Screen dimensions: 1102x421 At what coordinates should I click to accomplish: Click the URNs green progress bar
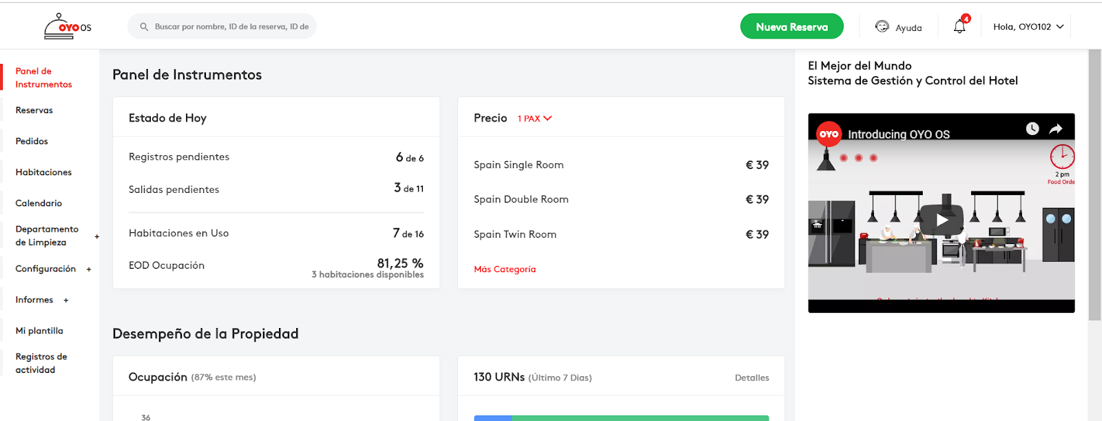(640, 418)
